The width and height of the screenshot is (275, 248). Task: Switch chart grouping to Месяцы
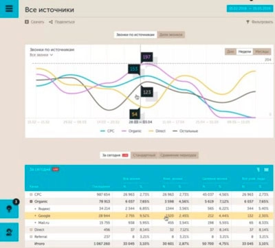[262, 52]
